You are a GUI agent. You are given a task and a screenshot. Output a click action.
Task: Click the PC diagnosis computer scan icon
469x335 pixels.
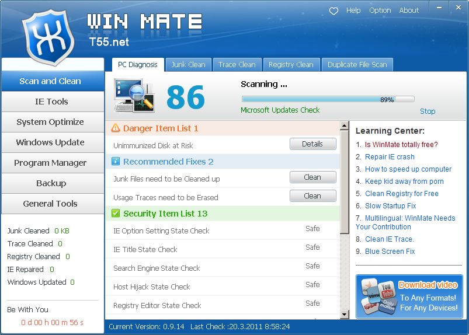pos(134,96)
